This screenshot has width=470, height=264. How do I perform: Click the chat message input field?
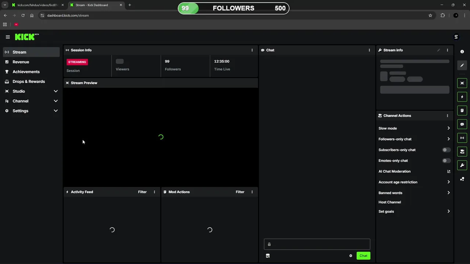tap(317, 244)
